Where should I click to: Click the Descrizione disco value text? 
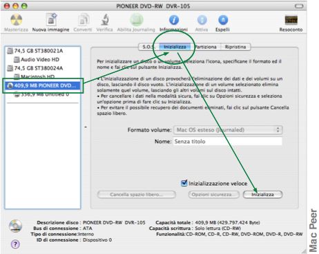[114, 222]
